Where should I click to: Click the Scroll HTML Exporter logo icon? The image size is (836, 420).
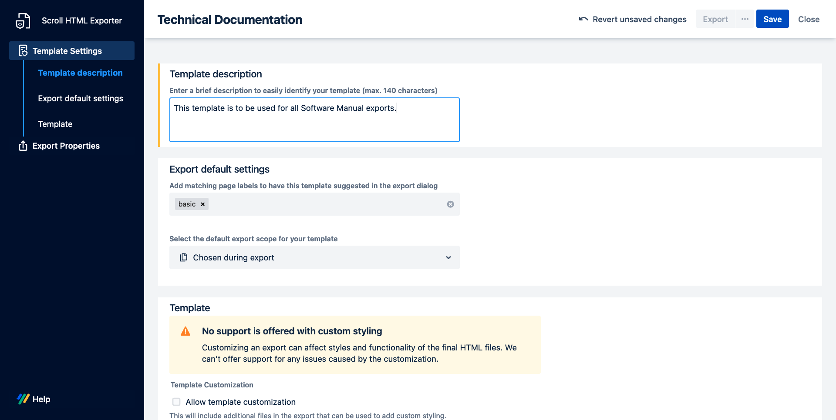[x=23, y=20]
